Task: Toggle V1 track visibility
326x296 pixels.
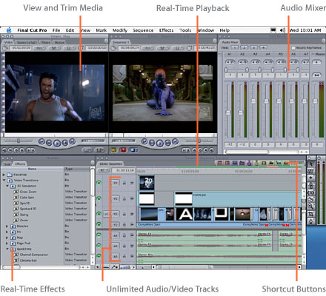Action: click(99, 224)
